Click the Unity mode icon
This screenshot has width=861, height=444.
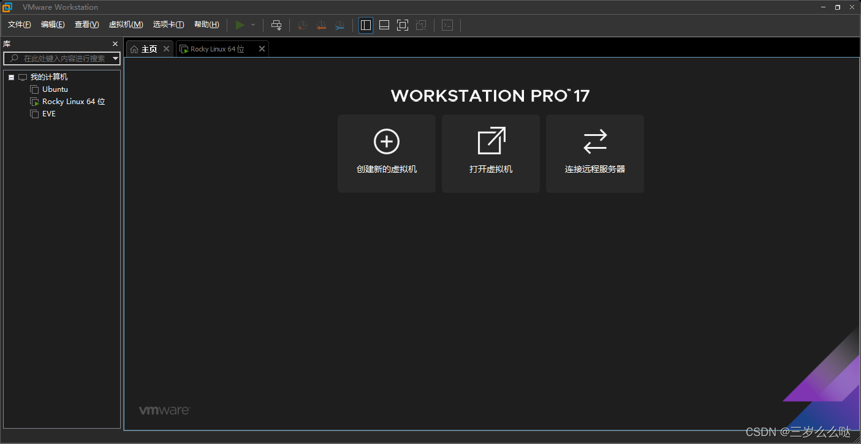point(421,25)
